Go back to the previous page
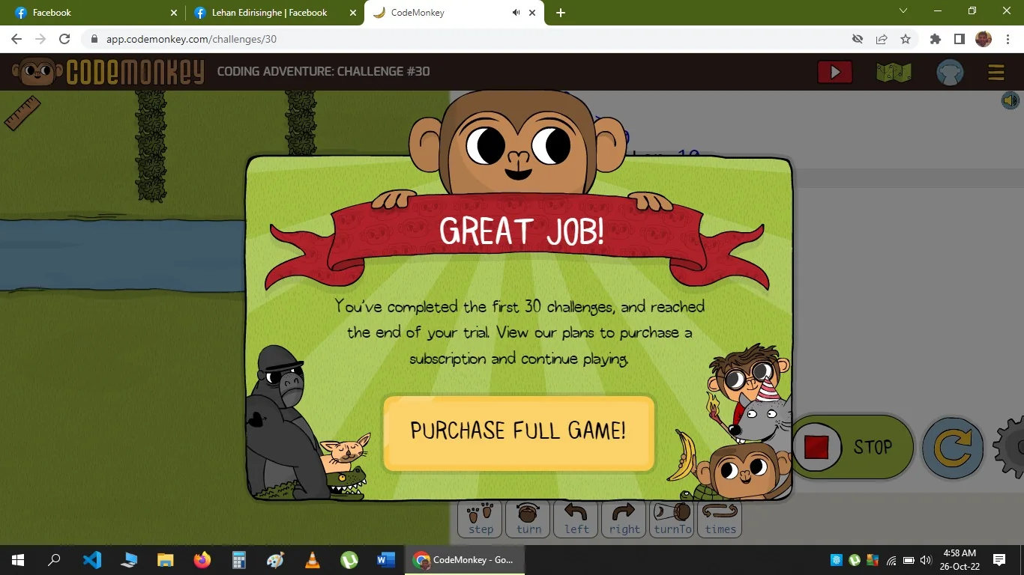Screen dimensions: 1024x575 16,39
